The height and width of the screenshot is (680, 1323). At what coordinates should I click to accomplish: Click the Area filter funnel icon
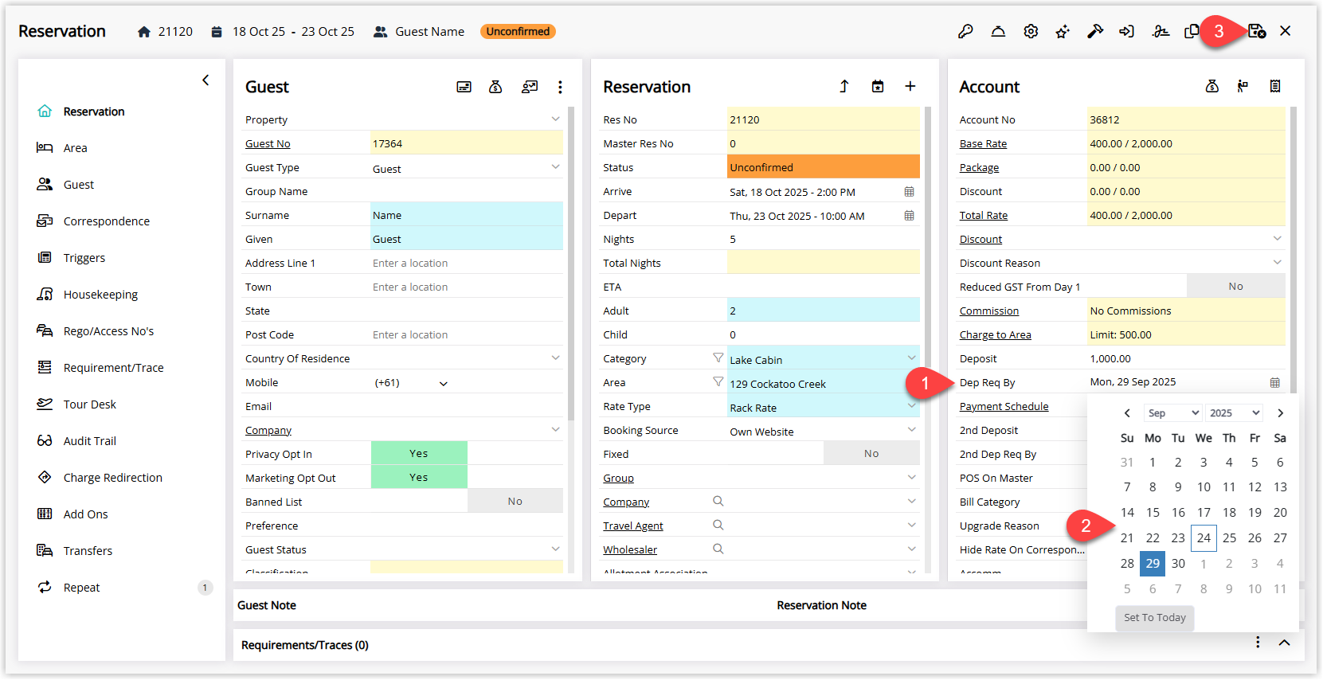coord(718,382)
